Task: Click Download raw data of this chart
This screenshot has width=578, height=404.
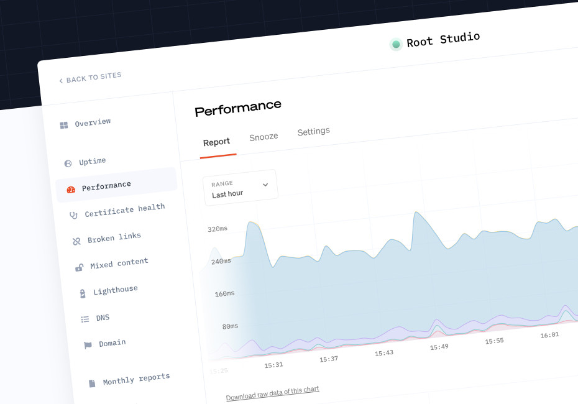Action: (272, 393)
